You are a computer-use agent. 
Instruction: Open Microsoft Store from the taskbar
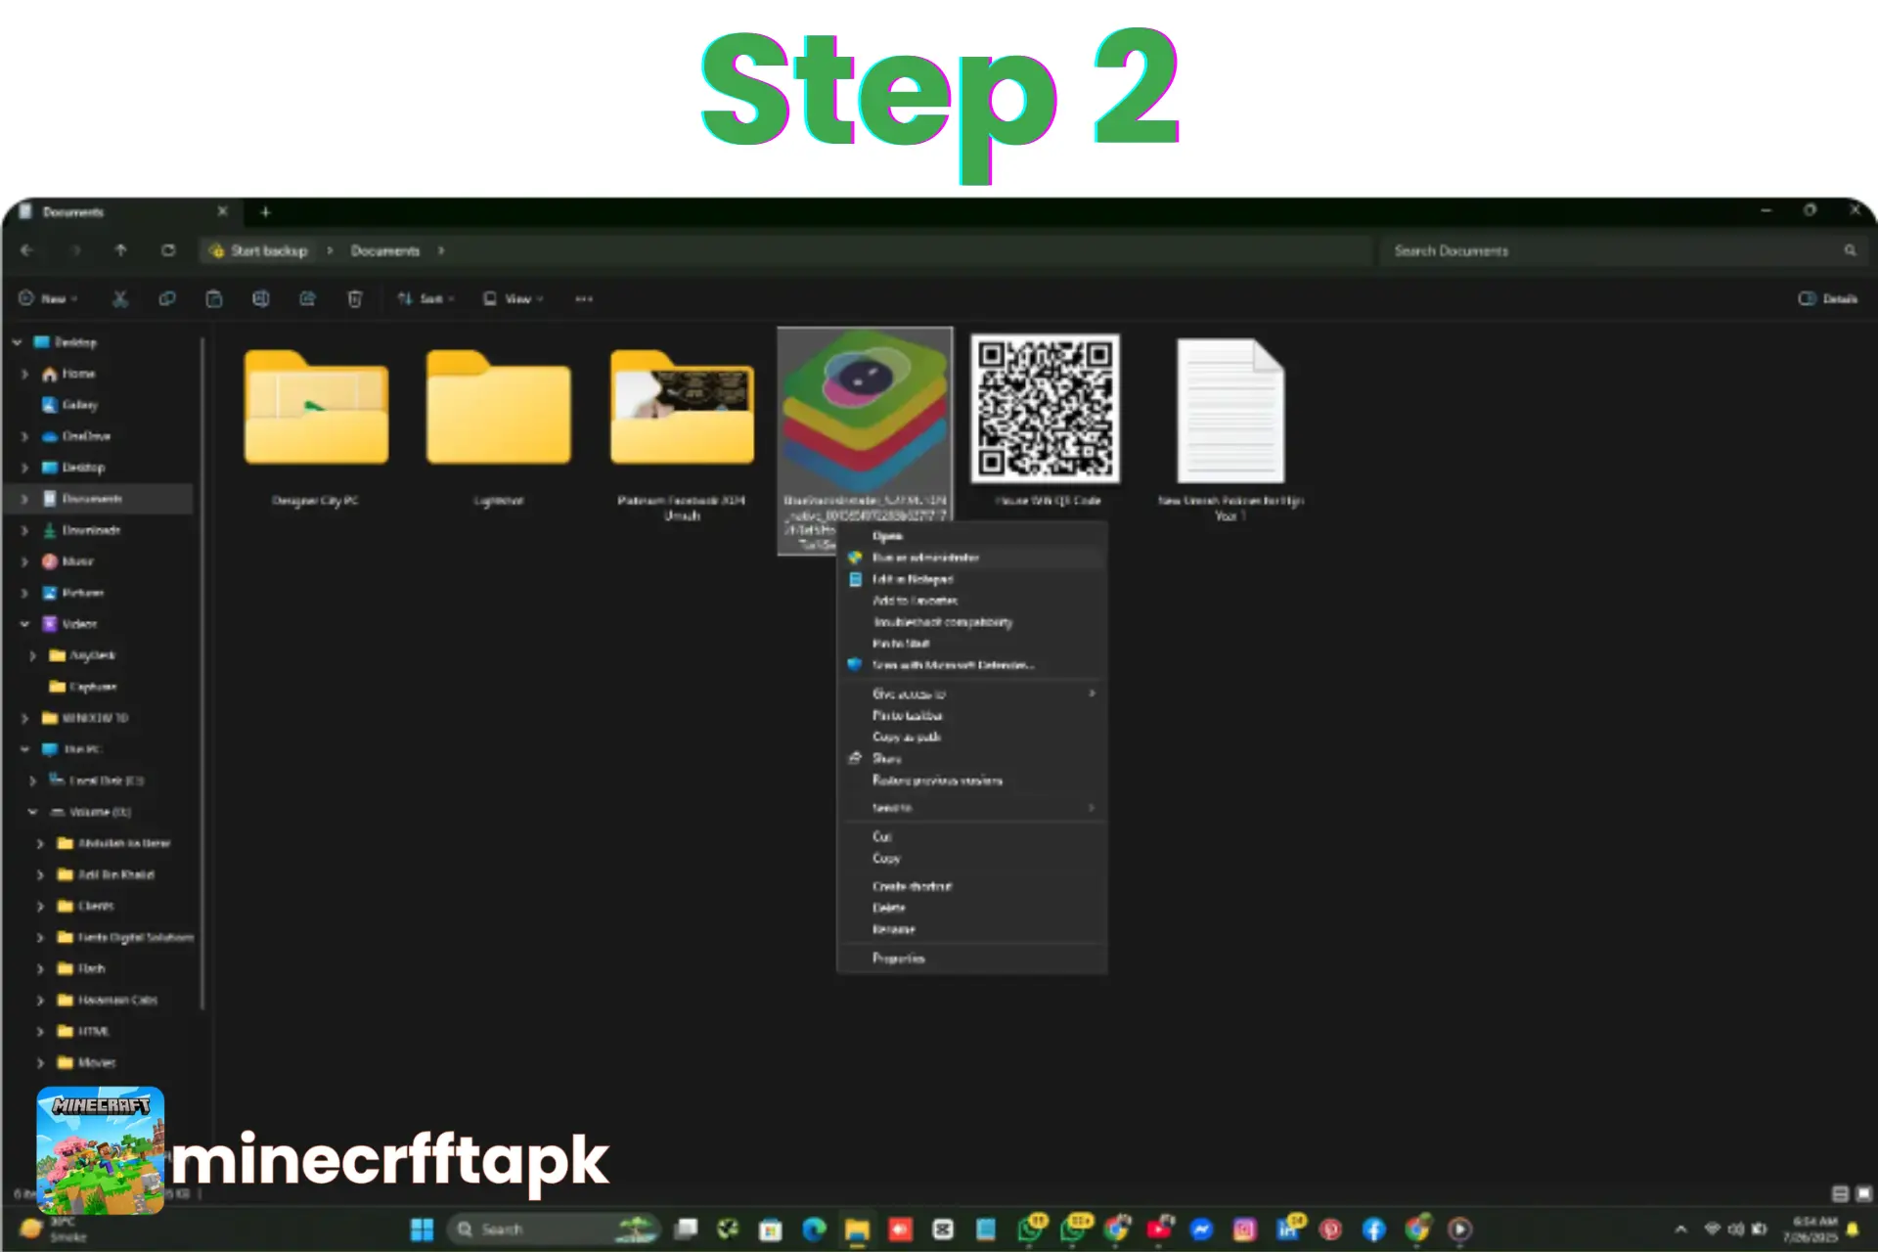[771, 1230]
